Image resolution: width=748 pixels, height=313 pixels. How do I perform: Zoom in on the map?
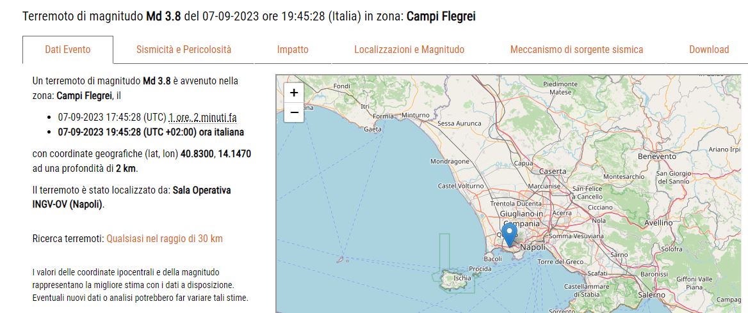294,93
